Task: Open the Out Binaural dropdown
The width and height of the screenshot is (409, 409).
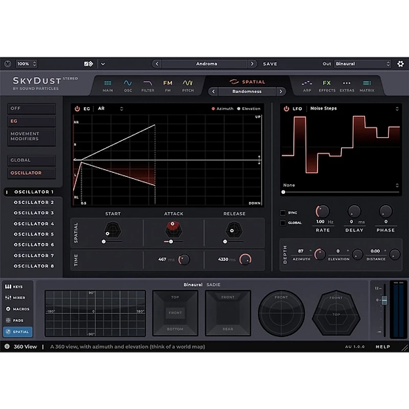Action: (x=362, y=64)
